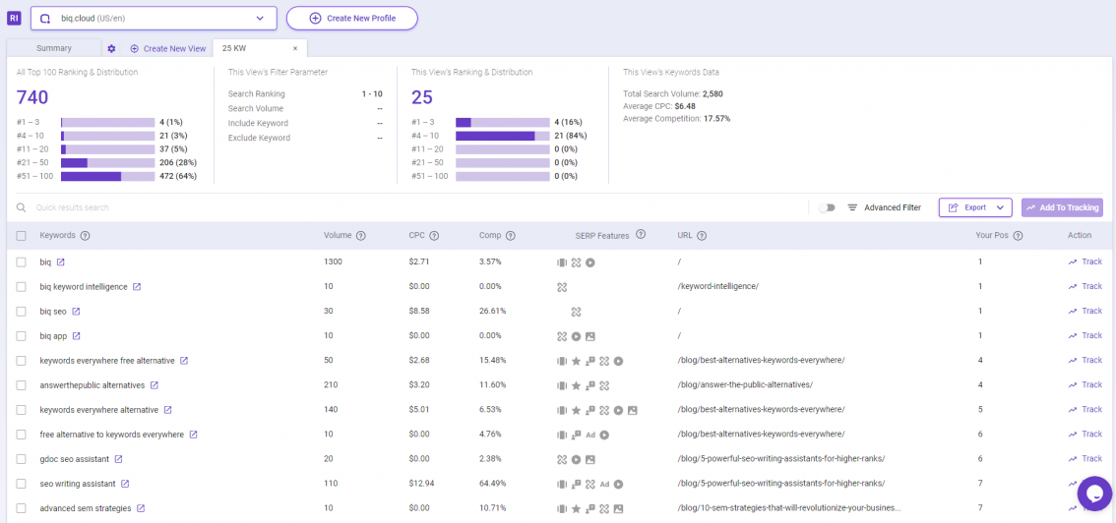
Task: Click video SERP feature icon in 'biq' row
Action: point(590,262)
